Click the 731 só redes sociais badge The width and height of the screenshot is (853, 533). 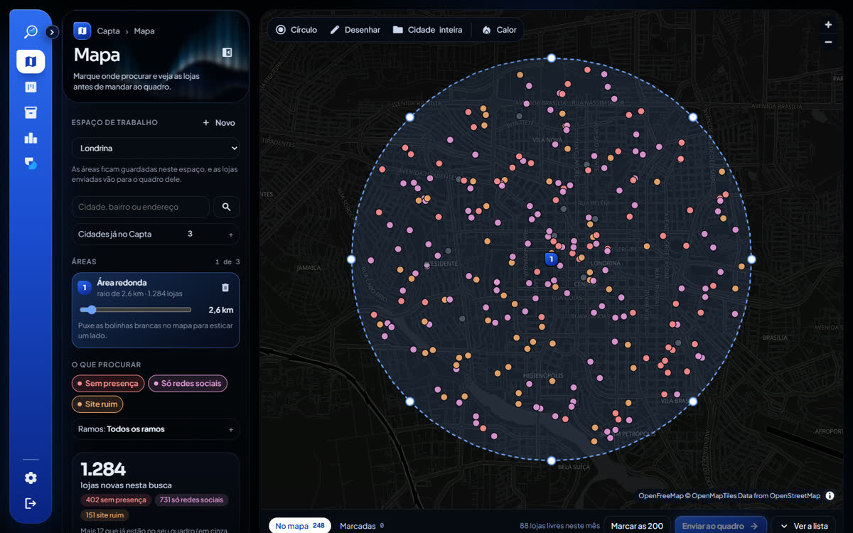click(191, 500)
